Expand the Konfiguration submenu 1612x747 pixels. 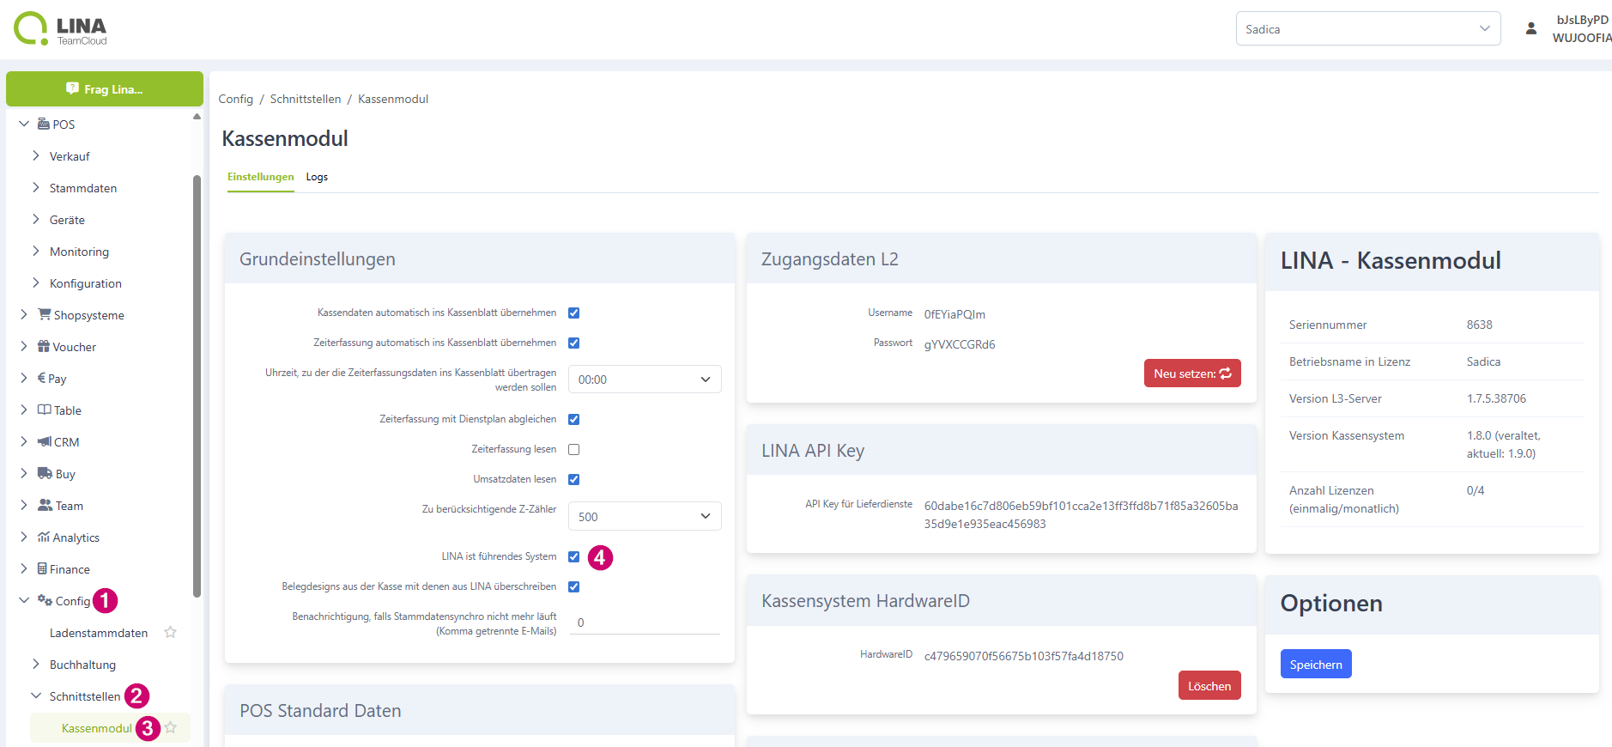pos(36,282)
